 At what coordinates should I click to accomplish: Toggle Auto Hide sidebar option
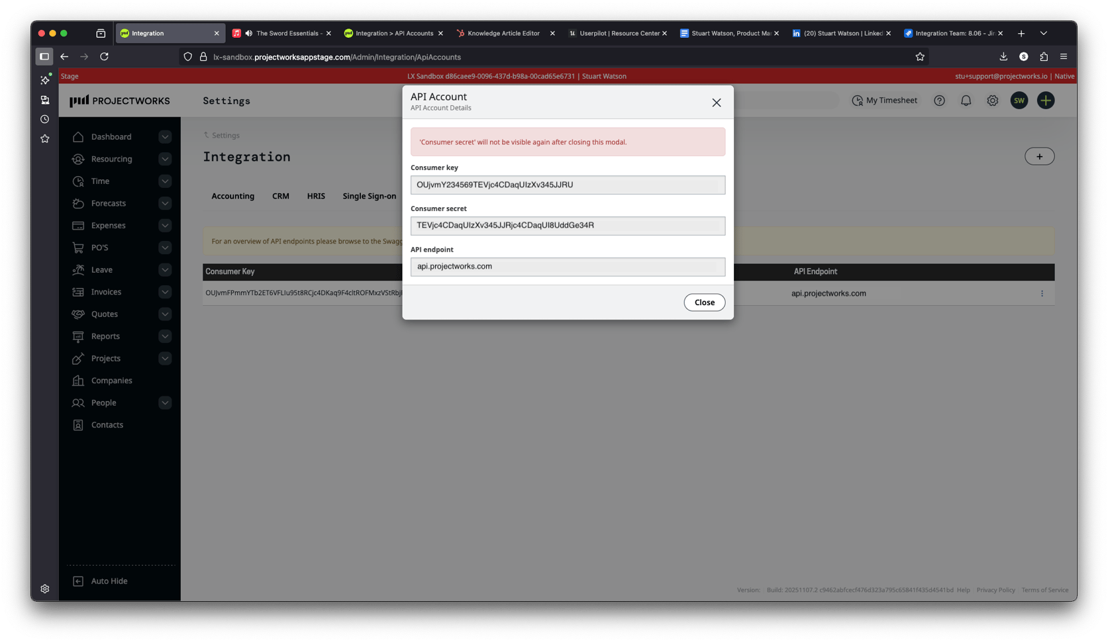pyautogui.click(x=109, y=581)
